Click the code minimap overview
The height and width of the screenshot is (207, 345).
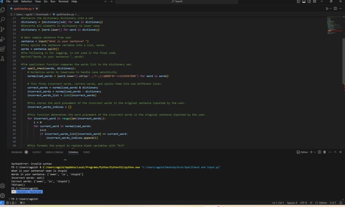(x=334, y=25)
